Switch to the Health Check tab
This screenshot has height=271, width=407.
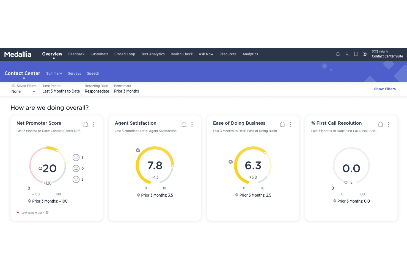(182, 54)
